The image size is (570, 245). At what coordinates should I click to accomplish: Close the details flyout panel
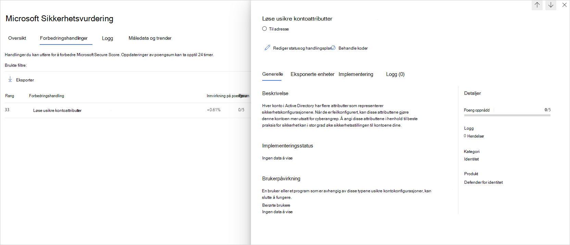coord(565,5)
